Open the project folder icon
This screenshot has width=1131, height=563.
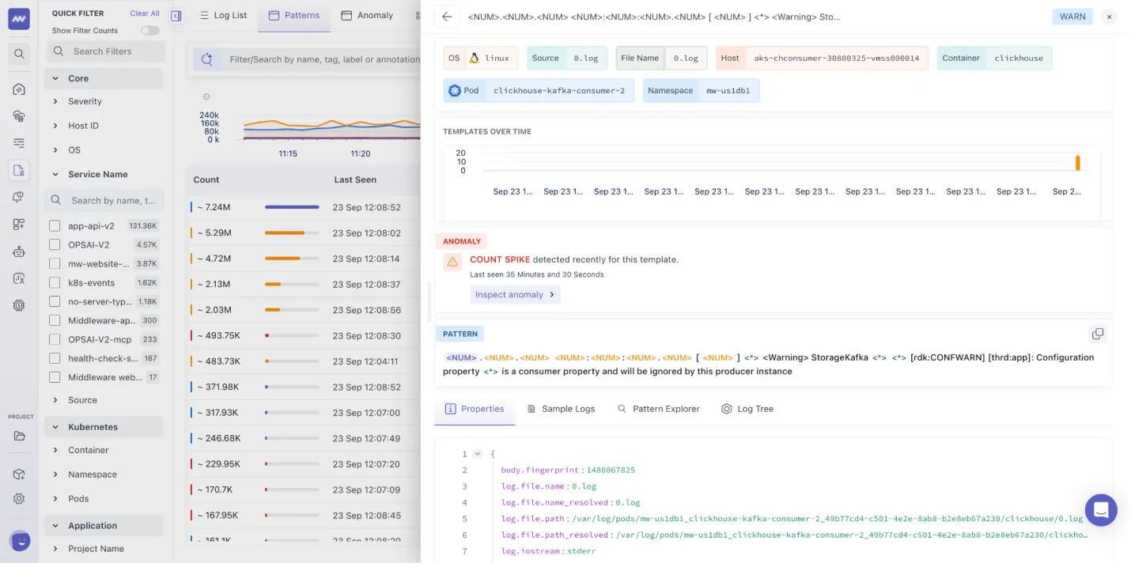19,436
